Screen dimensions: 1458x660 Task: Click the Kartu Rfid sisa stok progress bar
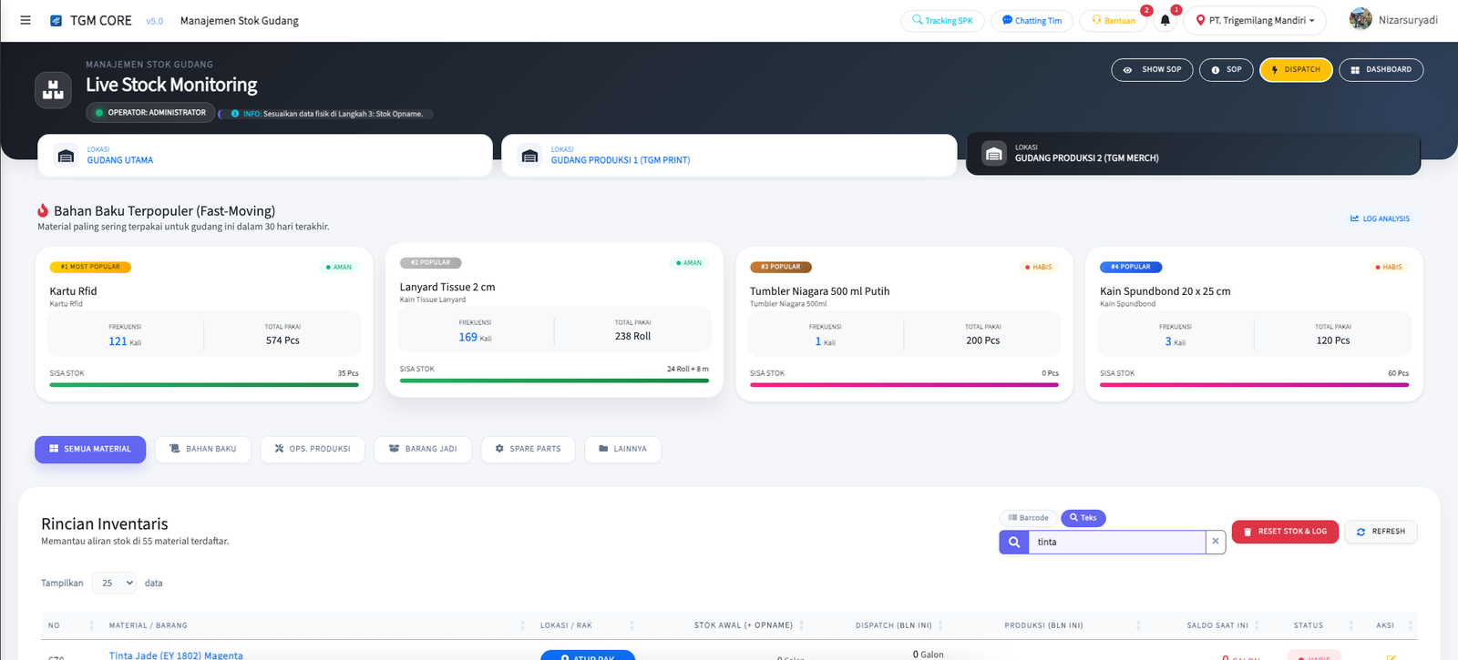[x=204, y=385]
